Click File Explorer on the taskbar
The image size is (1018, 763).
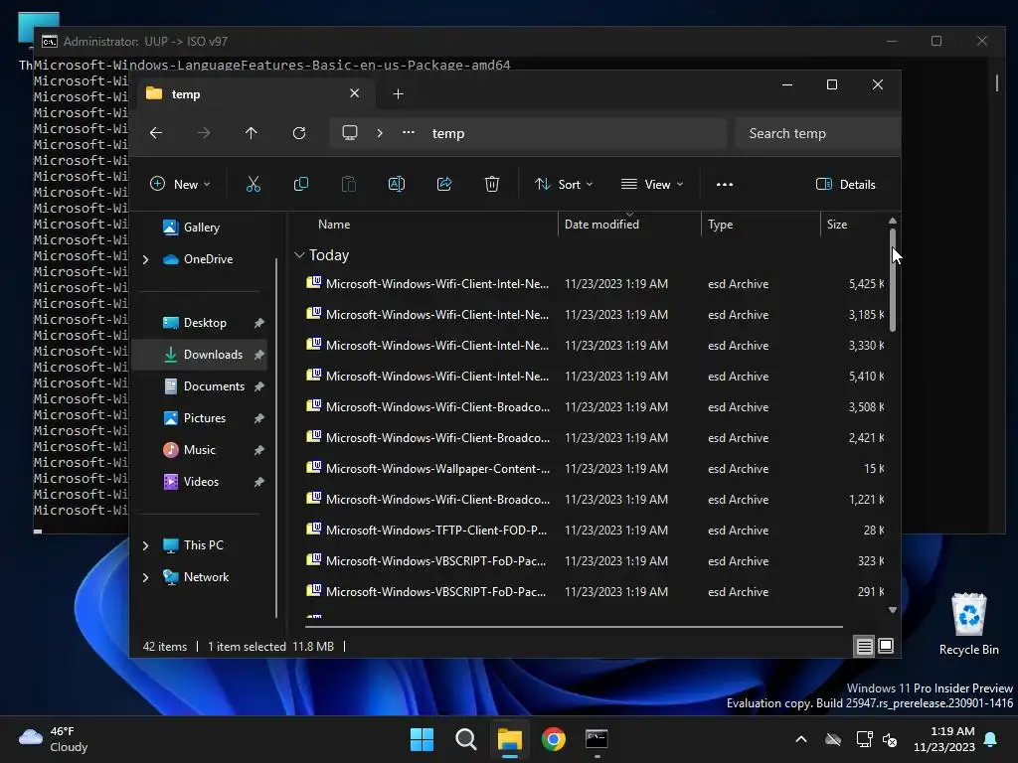pos(510,739)
